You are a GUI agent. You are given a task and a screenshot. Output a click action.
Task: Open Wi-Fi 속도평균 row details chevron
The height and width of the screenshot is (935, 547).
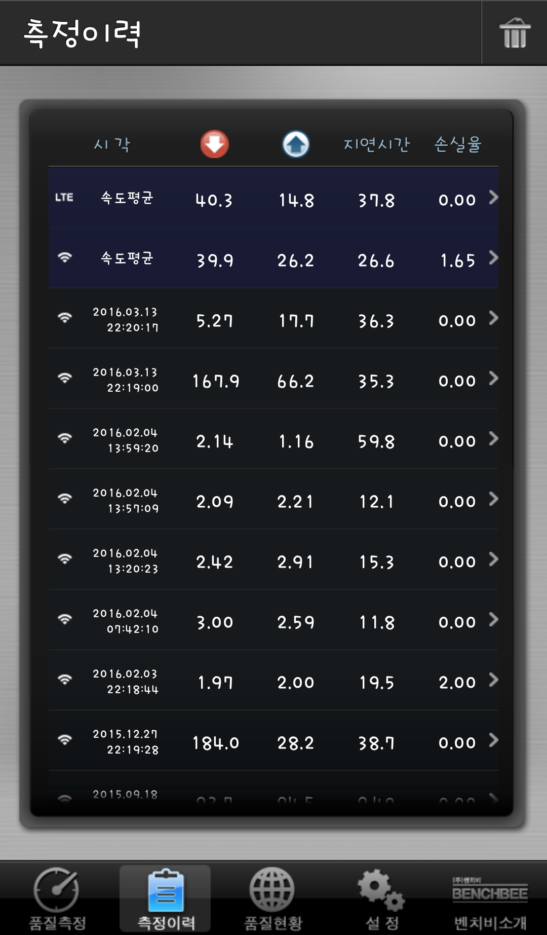pos(493,257)
